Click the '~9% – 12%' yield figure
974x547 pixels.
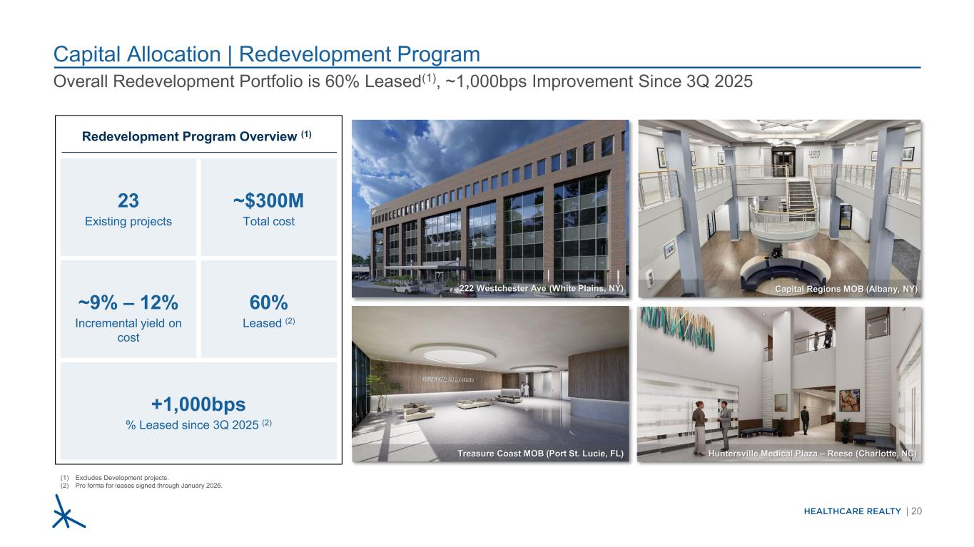click(x=128, y=301)
